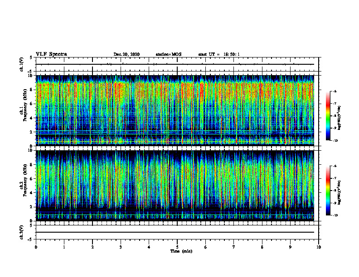Image resolution: width=359 pixels, height=277 pixels.
Task: Select the "start UT = 18:50: 1" text
Action: tap(219, 54)
